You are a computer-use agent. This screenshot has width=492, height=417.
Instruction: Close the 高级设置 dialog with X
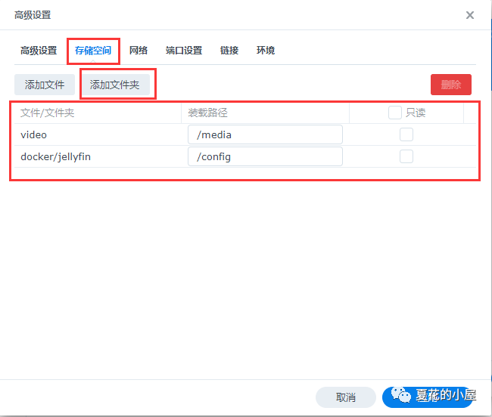[470, 15]
